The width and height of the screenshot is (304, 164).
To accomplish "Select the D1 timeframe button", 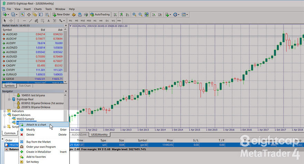I will point(107,21).
